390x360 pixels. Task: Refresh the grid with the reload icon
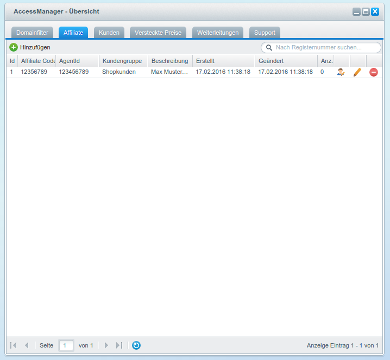pos(136,345)
